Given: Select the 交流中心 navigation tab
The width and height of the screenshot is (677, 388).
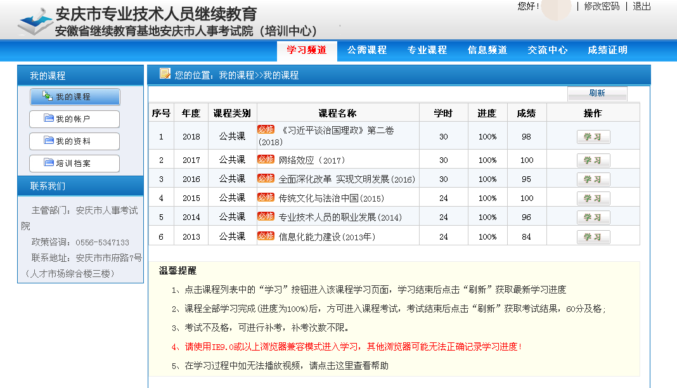Looking at the screenshot, I should (547, 50).
